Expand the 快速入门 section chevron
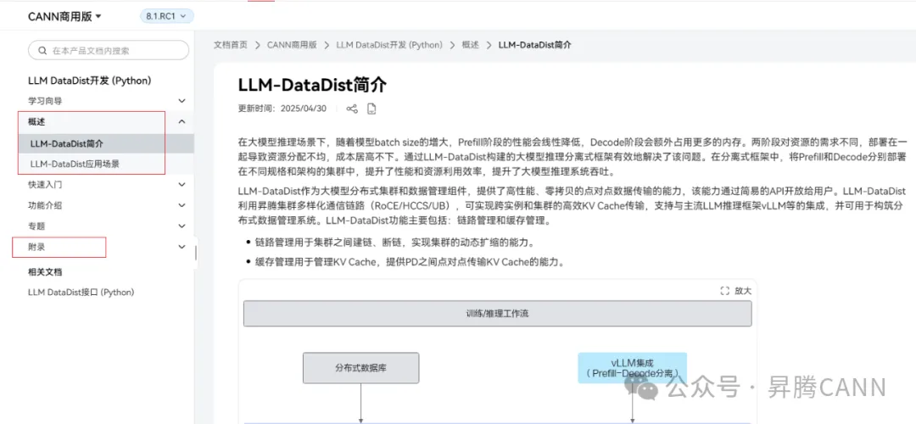 pyautogui.click(x=182, y=185)
